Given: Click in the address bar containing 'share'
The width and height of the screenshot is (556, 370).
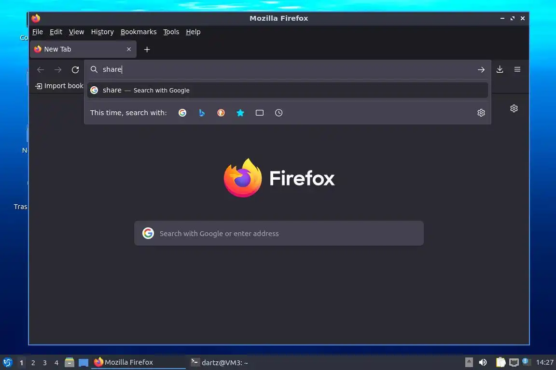Looking at the screenshot, I should point(287,69).
